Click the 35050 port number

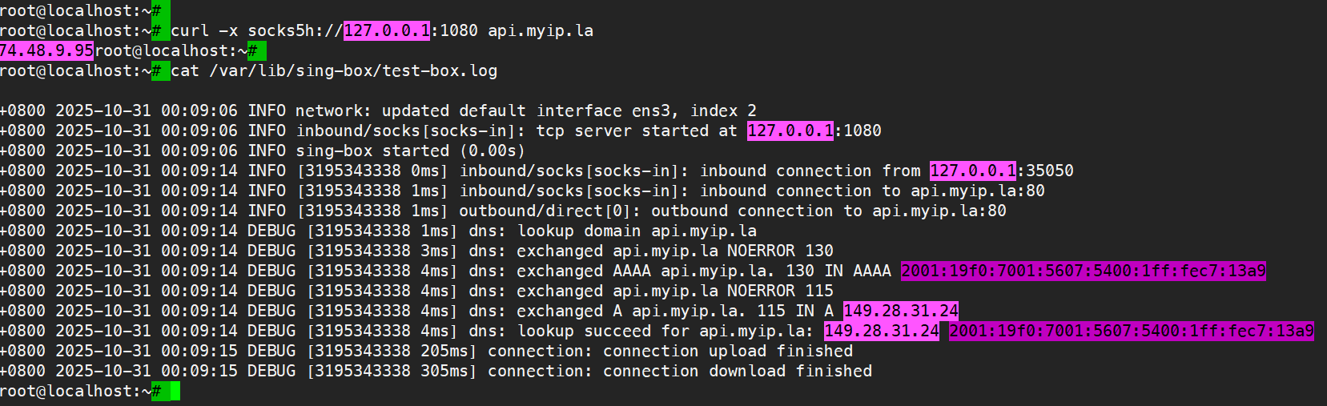click(1050, 171)
